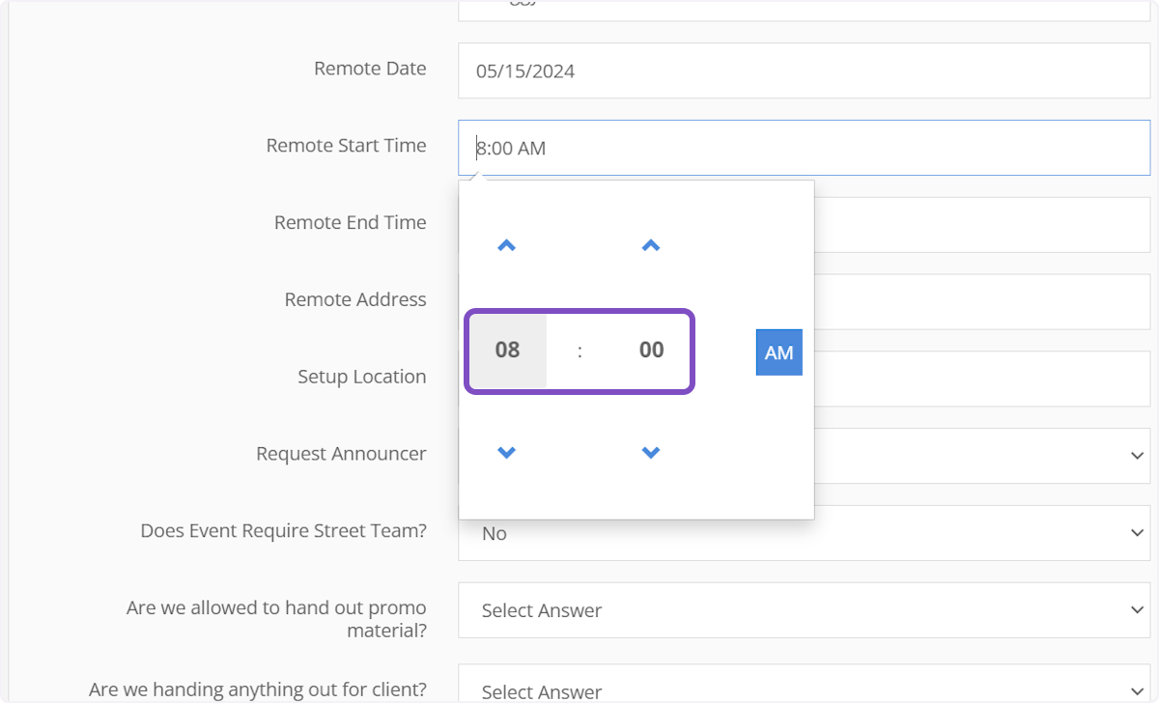Decrease the minutes with the down arrow

(651, 452)
